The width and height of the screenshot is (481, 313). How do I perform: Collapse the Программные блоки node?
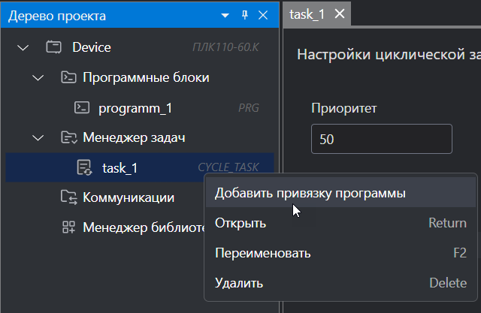pos(38,78)
